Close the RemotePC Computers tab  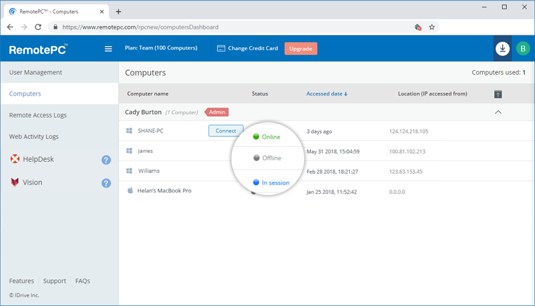pyautogui.click(x=102, y=11)
